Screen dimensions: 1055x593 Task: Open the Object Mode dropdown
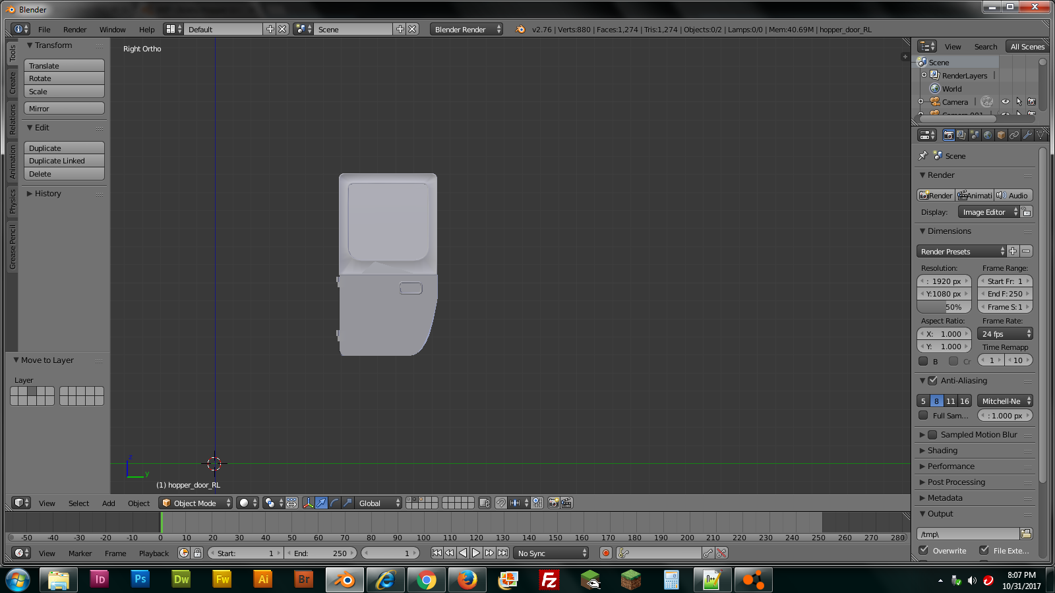pos(196,503)
